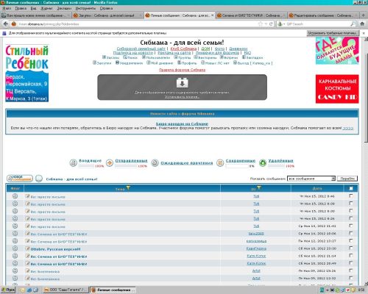Switch to the 'ООО Сады Гиганта' taskbar window
Screen dimensions: 368x294
(66, 290)
